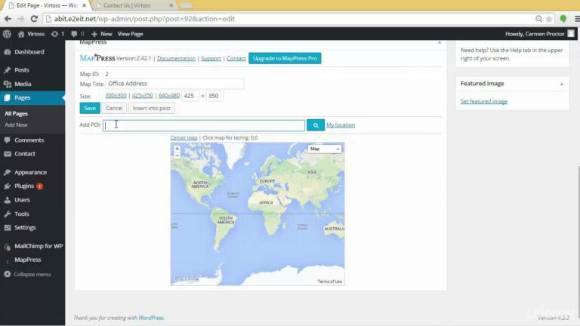580x326 pixels.
Task: Open the Map type dropdown
Action: [325, 149]
